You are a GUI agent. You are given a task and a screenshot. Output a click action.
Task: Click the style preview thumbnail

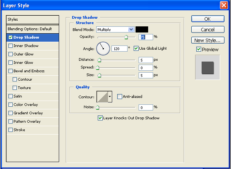pyautogui.click(x=207, y=67)
